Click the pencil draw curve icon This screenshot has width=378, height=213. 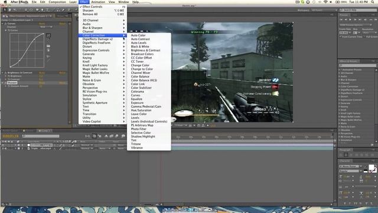[48, 40]
